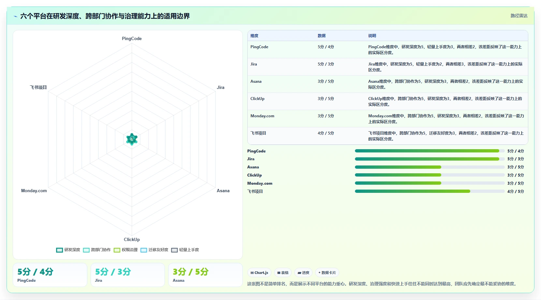Click the Monday.com table row name
Viewport: 541px width, 300px height.
[x=262, y=116]
